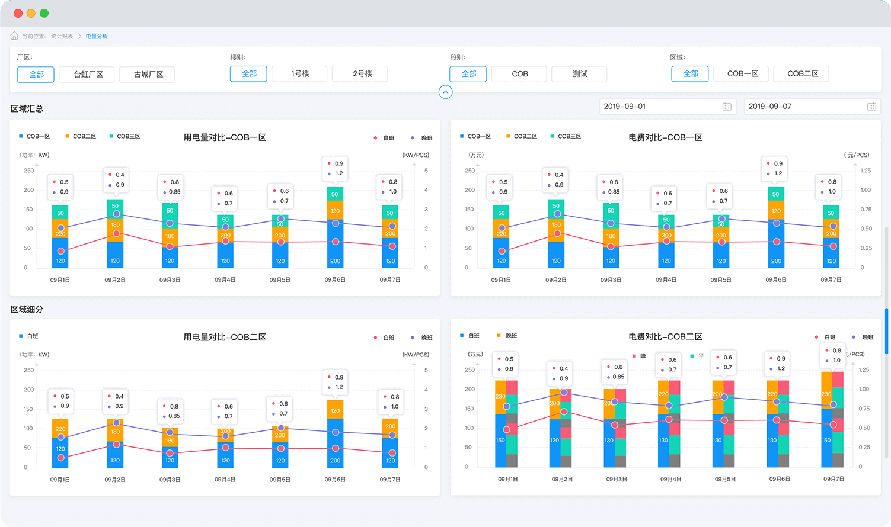Toggle purple 晚班 legend in 用电量对比-COB二区 chart
This screenshot has width=891, height=527.
[422, 338]
